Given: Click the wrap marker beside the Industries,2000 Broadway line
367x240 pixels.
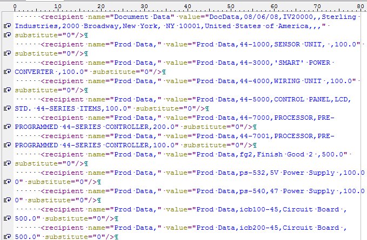Looking at the screenshot, I should pos(7,26).
